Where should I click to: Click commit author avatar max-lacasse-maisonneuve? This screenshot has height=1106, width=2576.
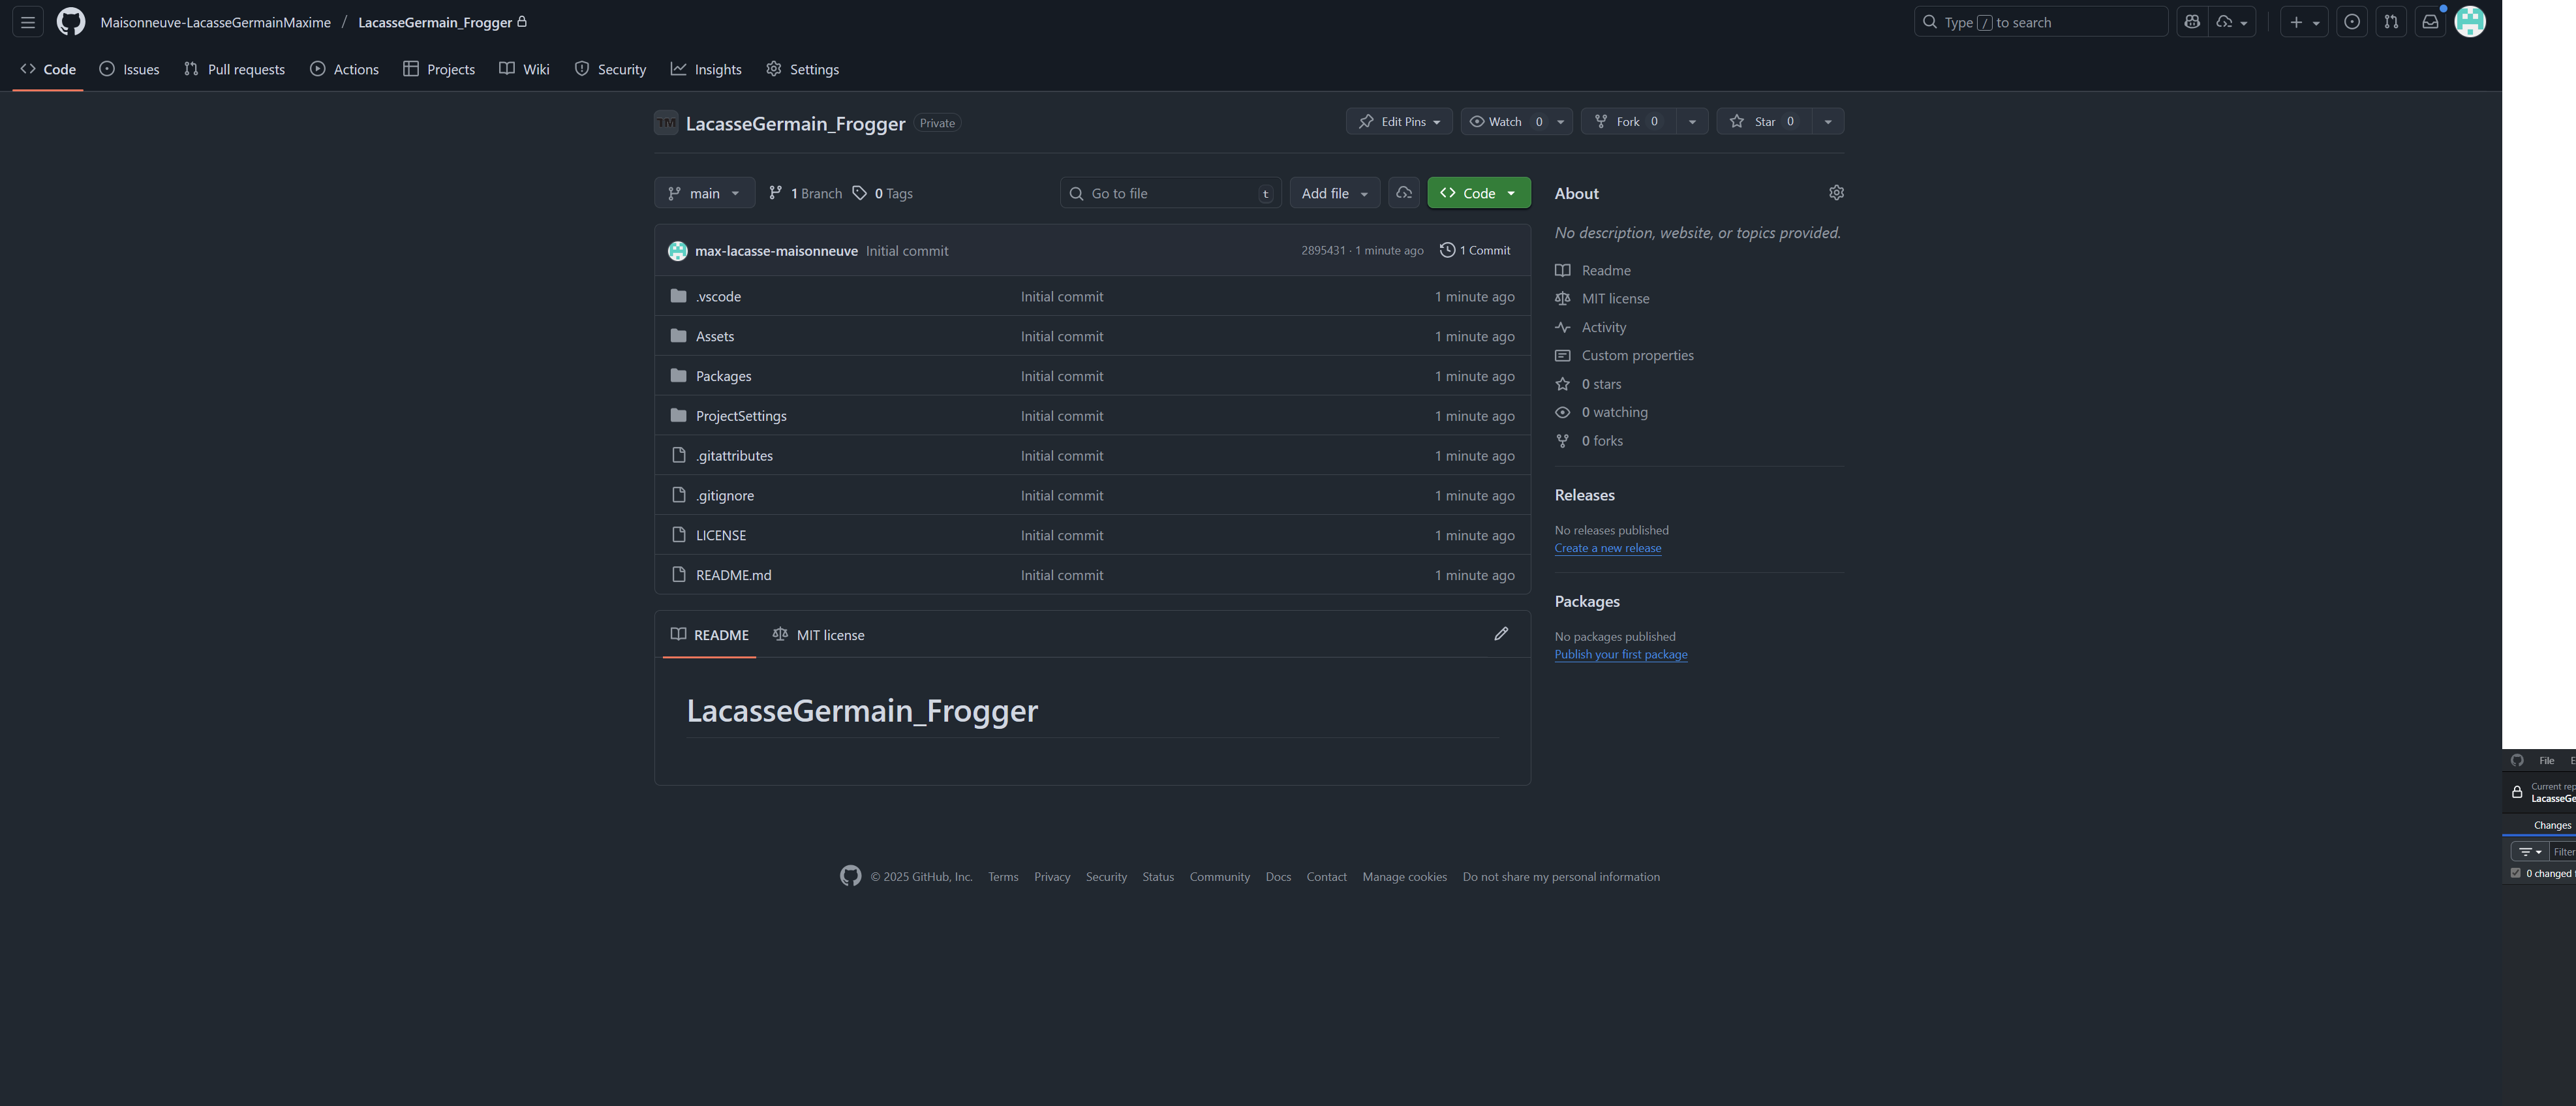click(x=678, y=251)
